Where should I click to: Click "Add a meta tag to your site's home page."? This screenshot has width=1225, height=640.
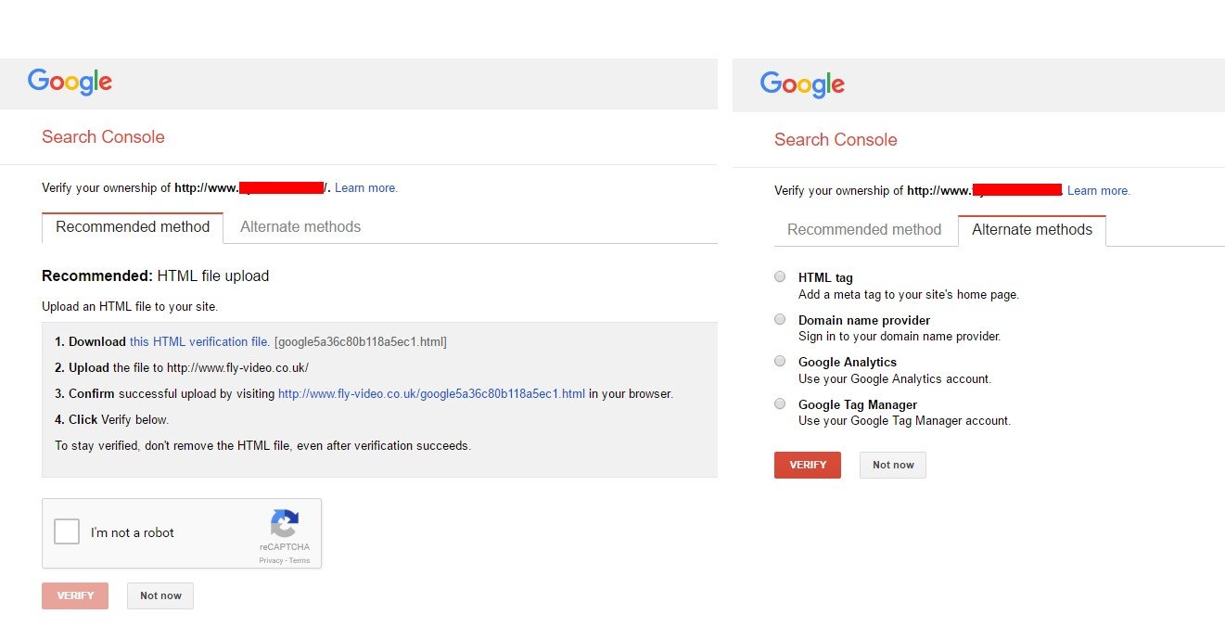click(x=909, y=295)
